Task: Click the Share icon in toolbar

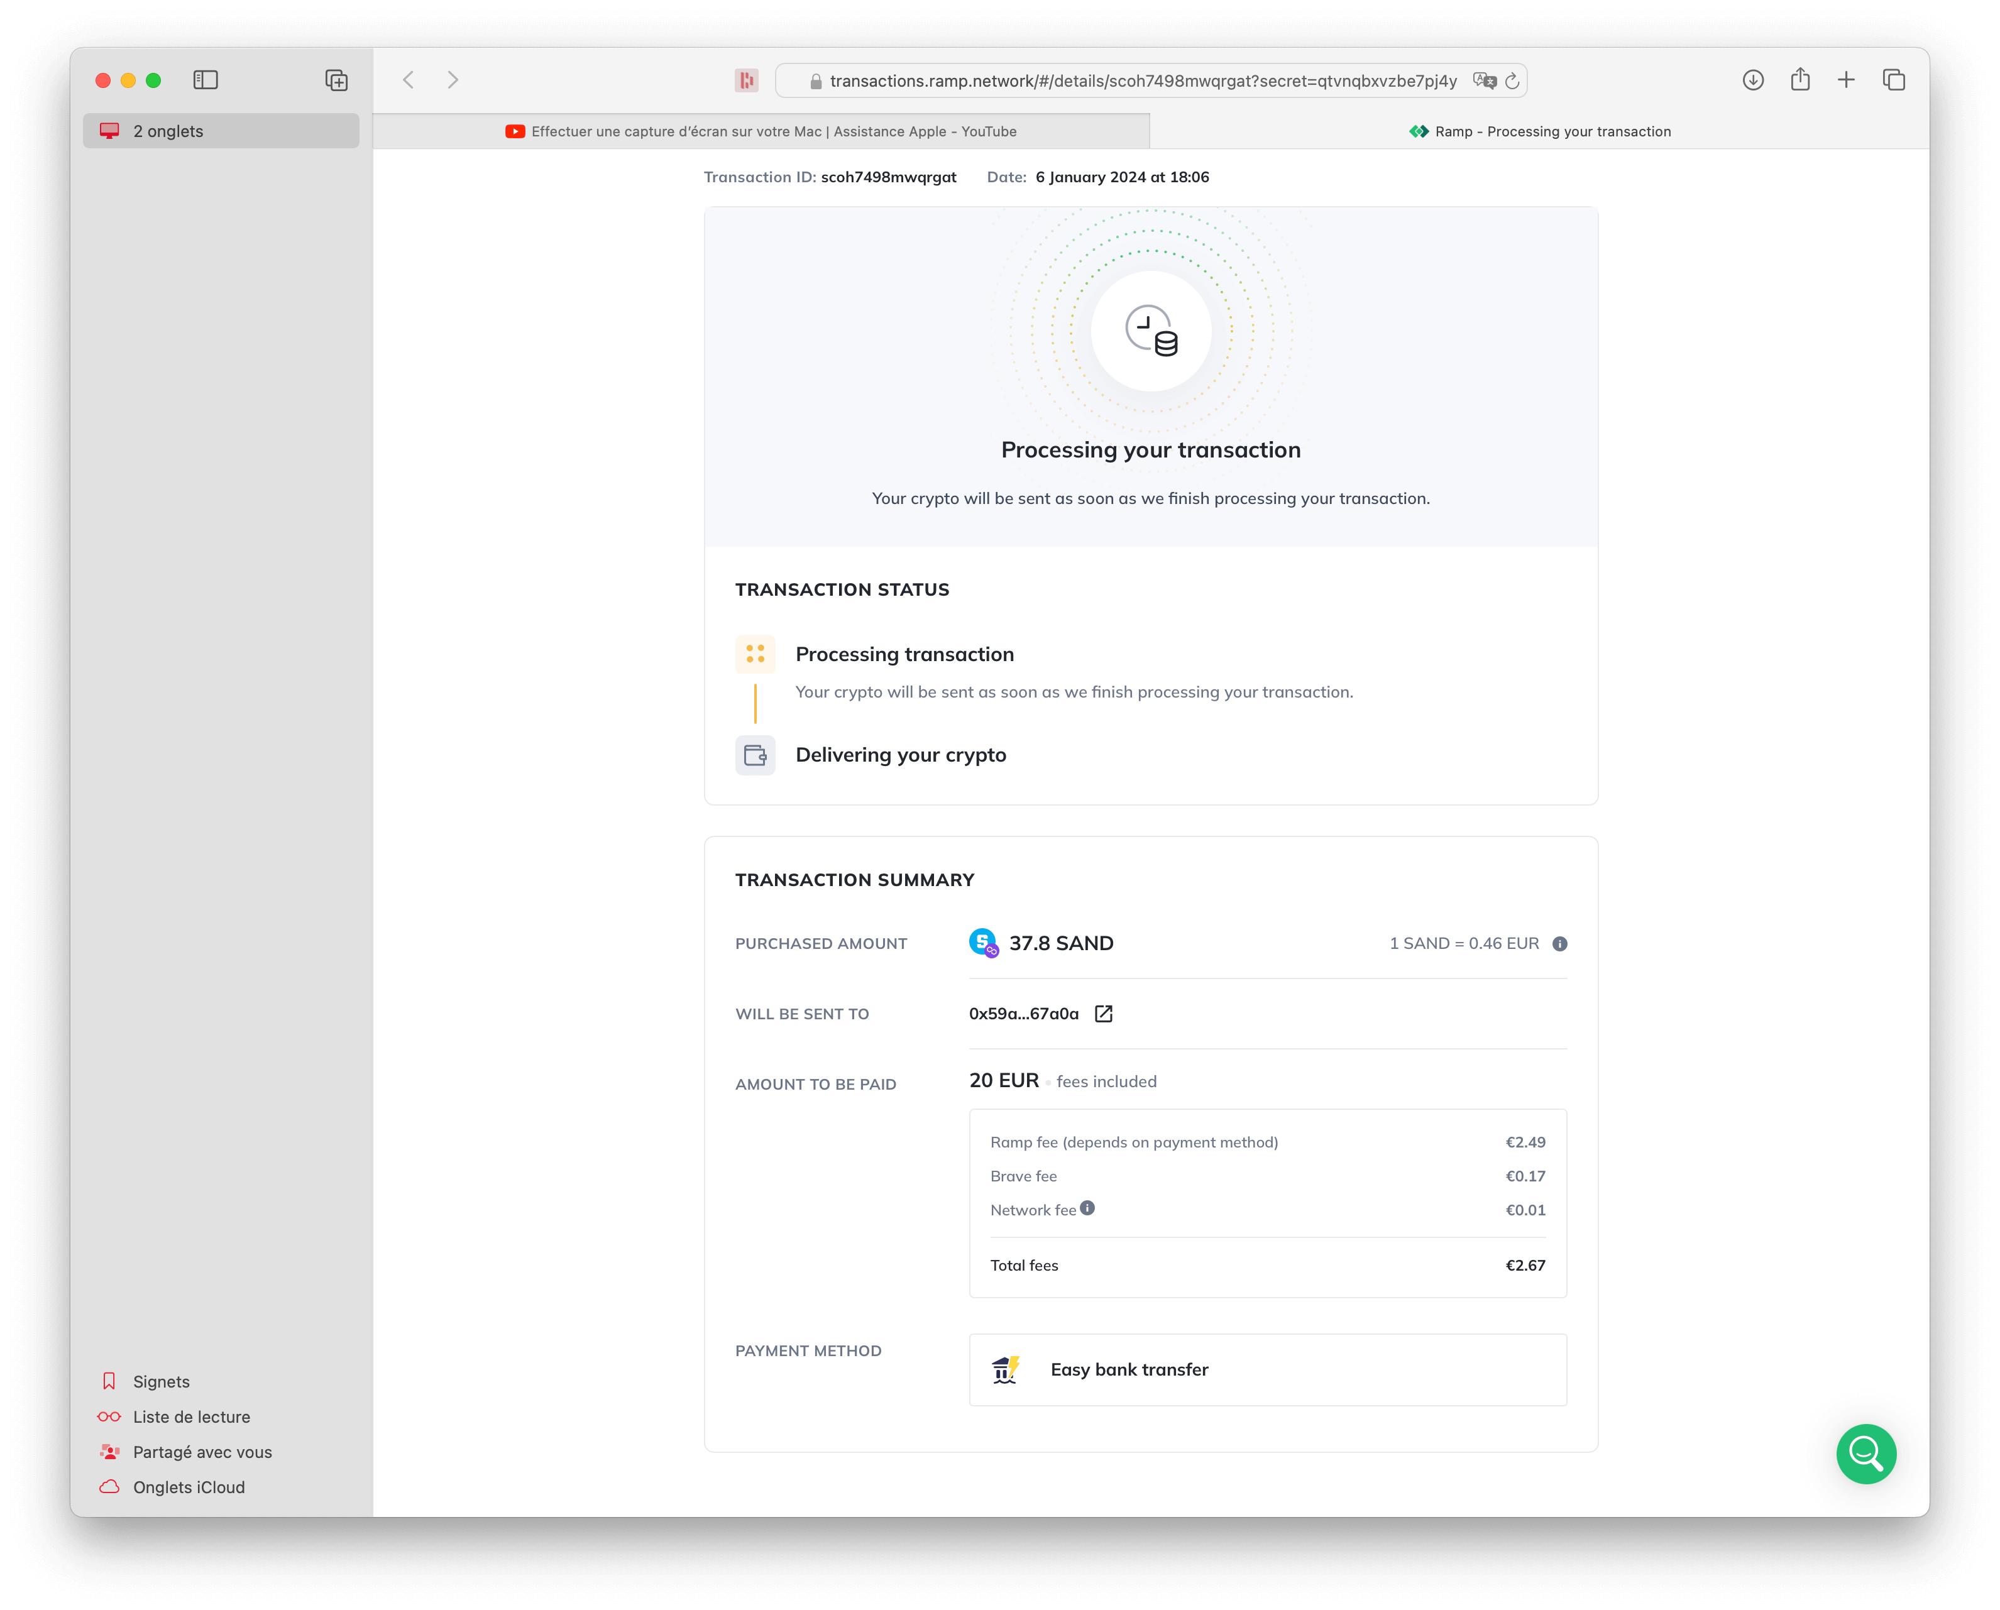Action: [1799, 80]
